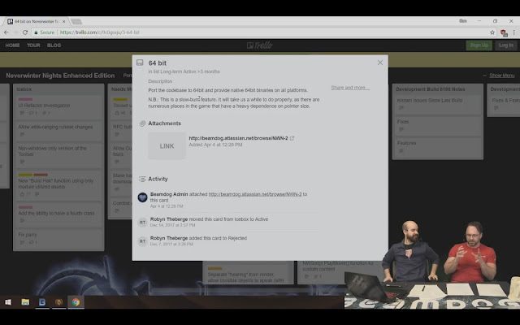Click the Trello logo
Image resolution: width=520 pixels, height=325 pixels.
click(x=260, y=45)
